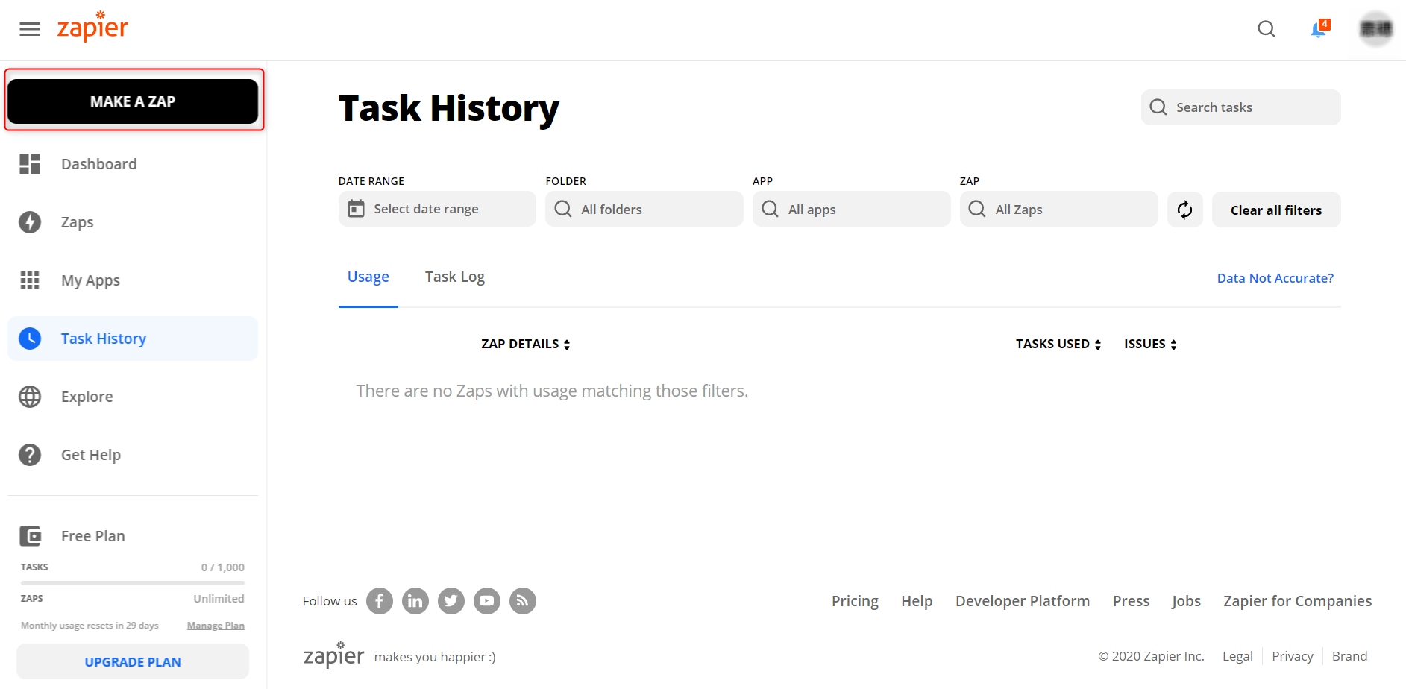This screenshot has height=689, width=1406.
Task: Open the hamburger menu icon
Action: [30, 29]
